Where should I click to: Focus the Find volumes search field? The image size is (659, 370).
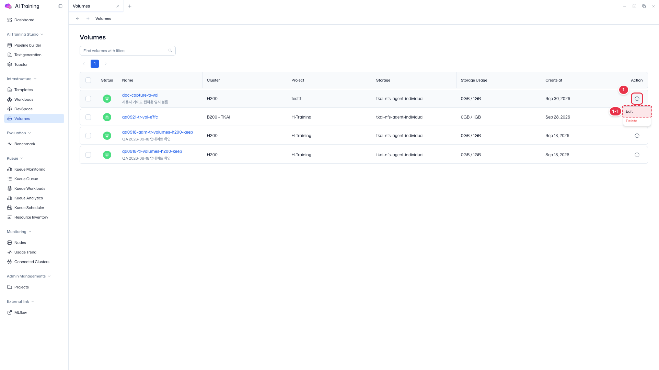coord(128,51)
